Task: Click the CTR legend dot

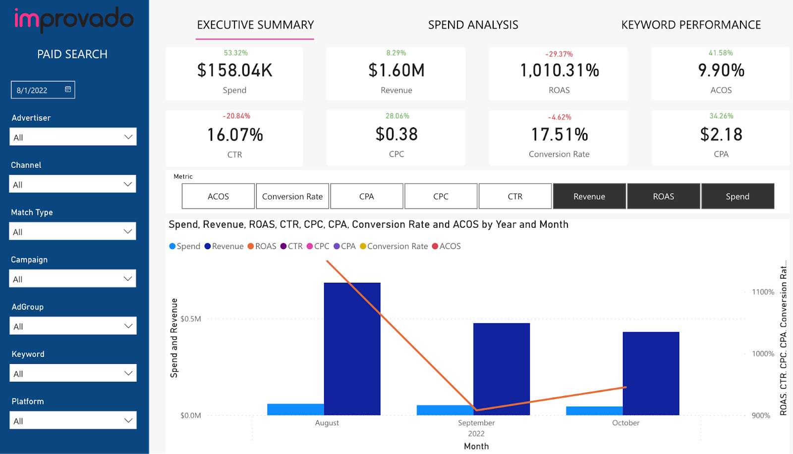Action: [x=283, y=246]
